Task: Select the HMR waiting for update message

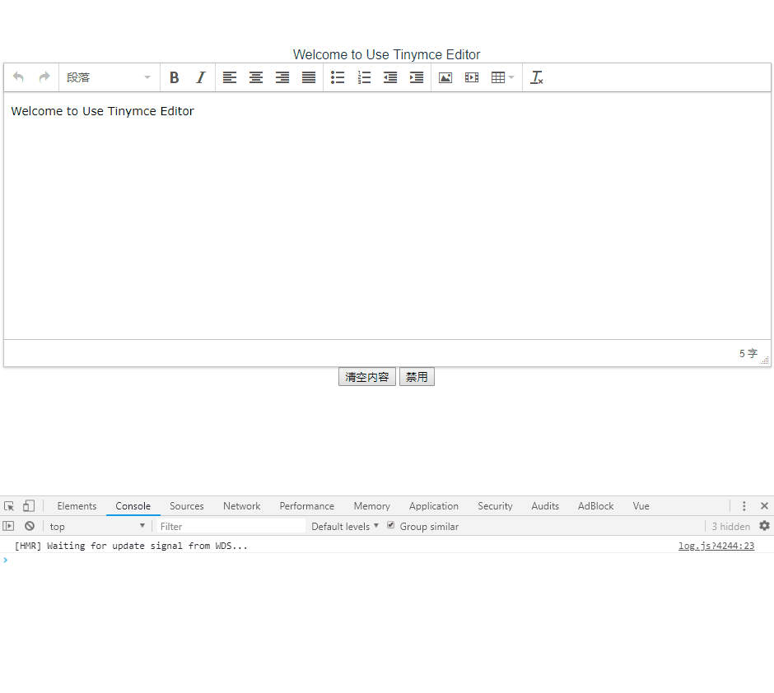Action: coord(131,546)
